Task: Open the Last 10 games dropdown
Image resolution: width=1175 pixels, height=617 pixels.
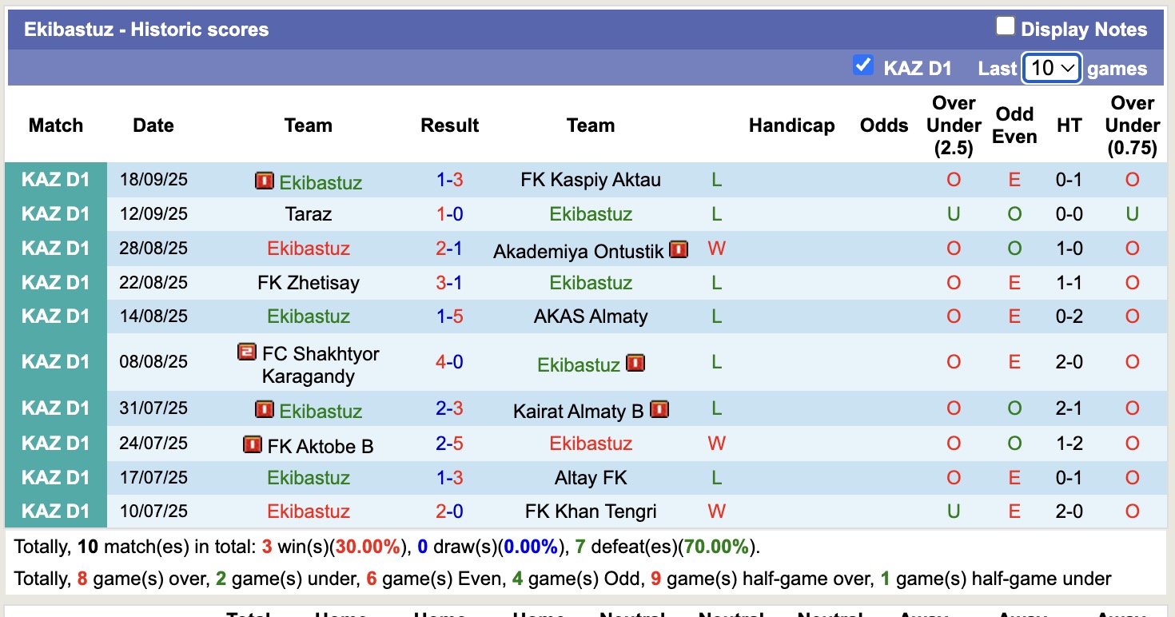Action: pyautogui.click(x=1052, y=69)
